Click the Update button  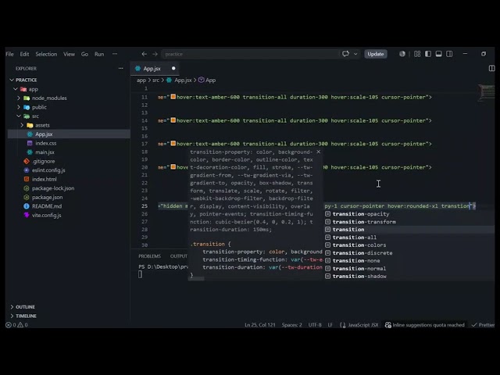(x=376, y=54)
